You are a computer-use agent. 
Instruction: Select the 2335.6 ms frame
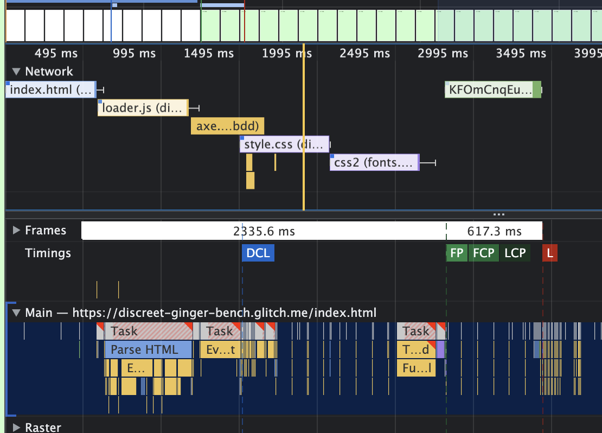[x=264, y=231]
